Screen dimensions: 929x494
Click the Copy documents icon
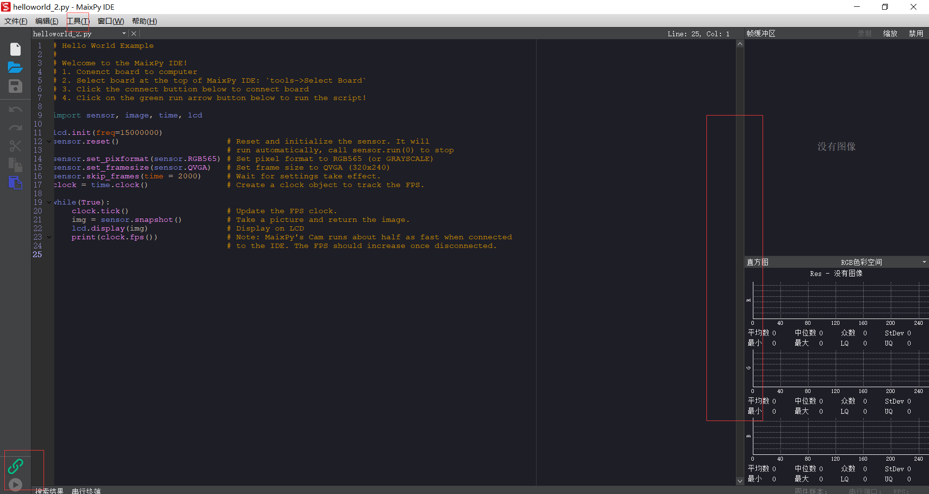pos(15,164)
